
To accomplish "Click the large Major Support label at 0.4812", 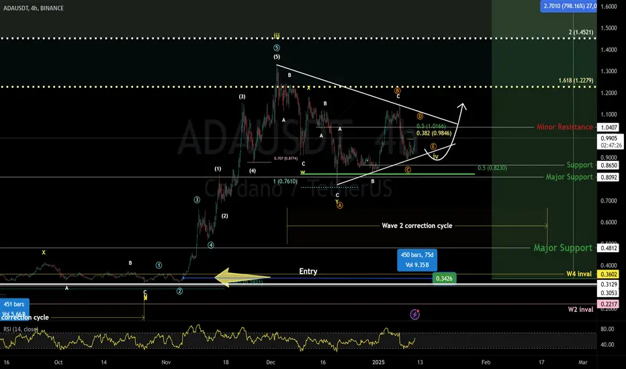I will [563, 248].
